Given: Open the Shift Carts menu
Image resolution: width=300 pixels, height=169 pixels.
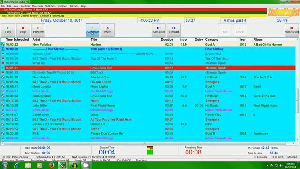Looking at the screenshot, I should click(50, 6).
